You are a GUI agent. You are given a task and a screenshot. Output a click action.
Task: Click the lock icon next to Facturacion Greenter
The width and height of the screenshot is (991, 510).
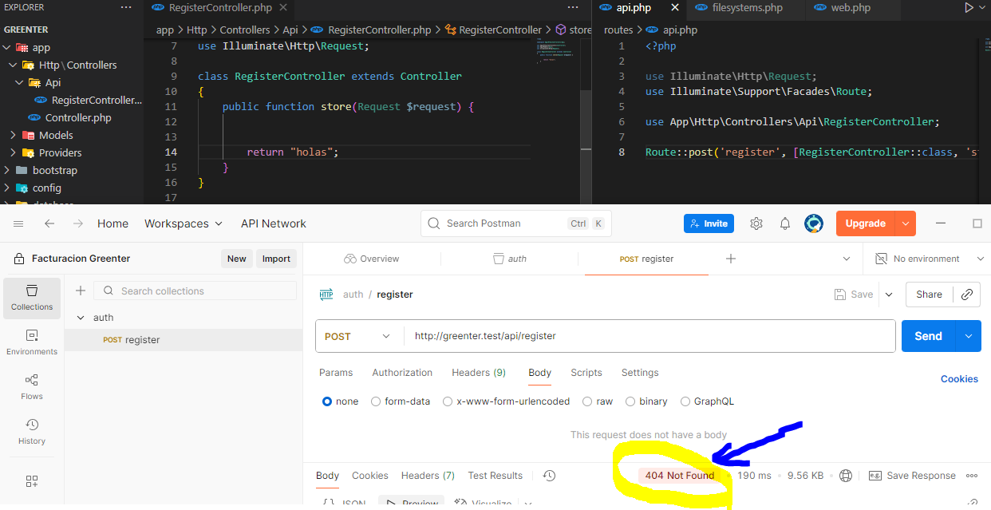point(19,259)
